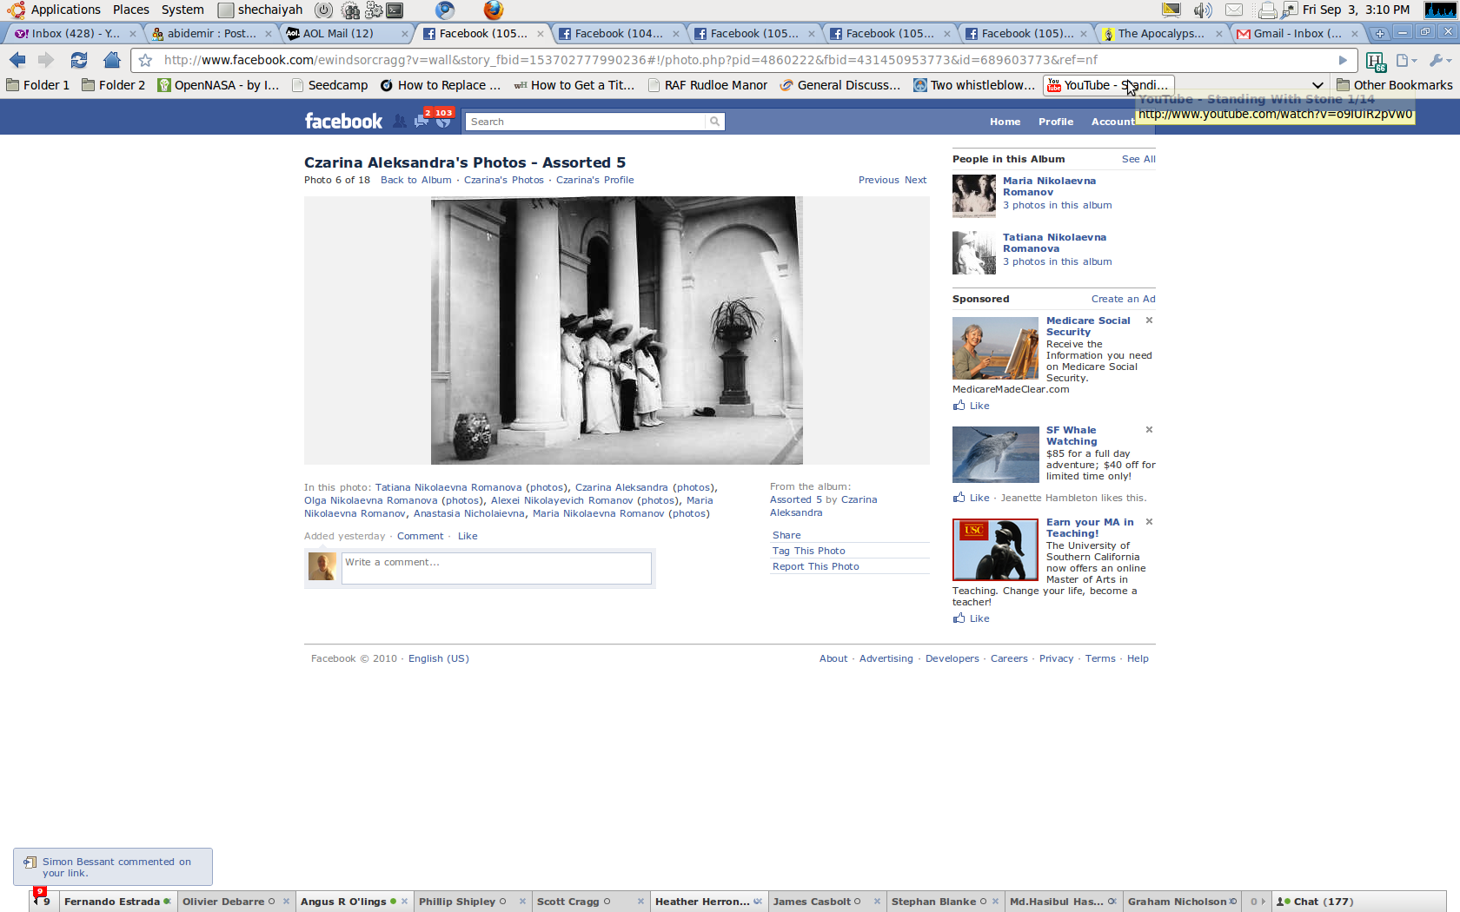Image resolution: width=1460 pixels, height=912 pixels.
Task: Open the system volume control icon
Action: 1202,10
